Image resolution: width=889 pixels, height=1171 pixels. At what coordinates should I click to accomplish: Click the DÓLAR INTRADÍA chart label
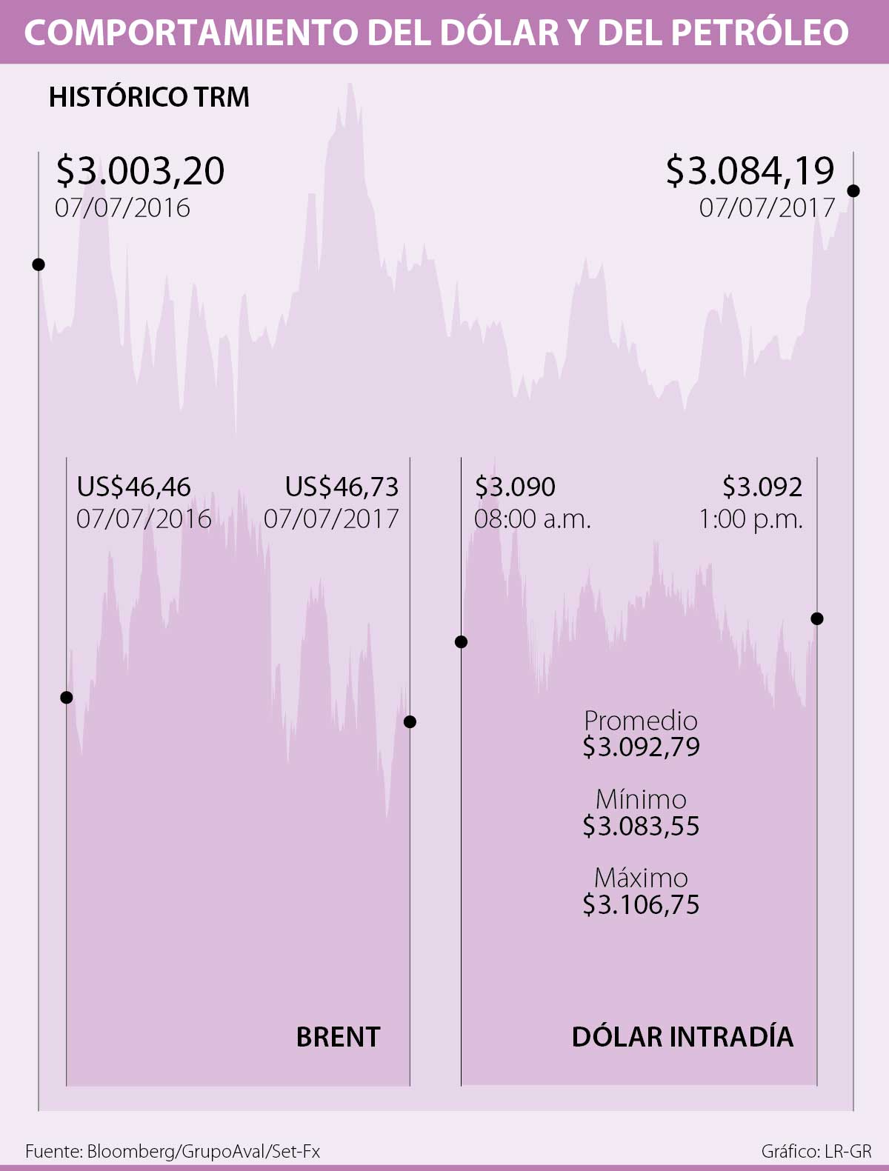click(x=682, y=1036)
